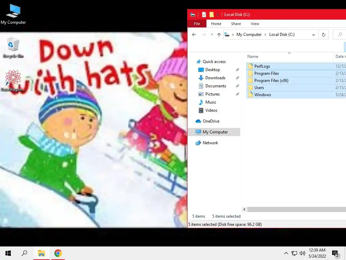Screen dimensions: 346x260
Task: Show hidden tray icons chevron
Action: click(x=286, y=253)
